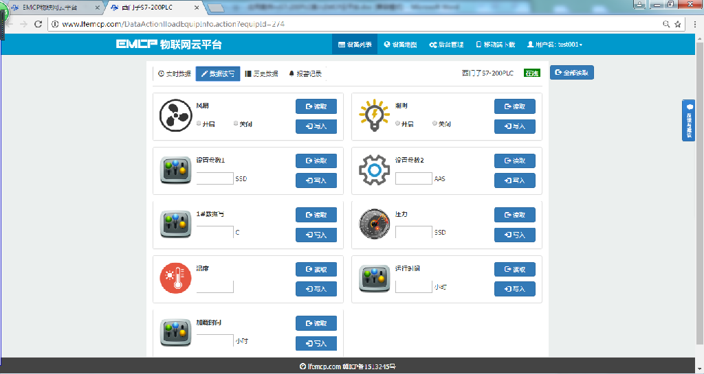The height and width of the screenshot is (374, 704).
Task: Open the test001 user name dropdown
Action: coord(555,45)
